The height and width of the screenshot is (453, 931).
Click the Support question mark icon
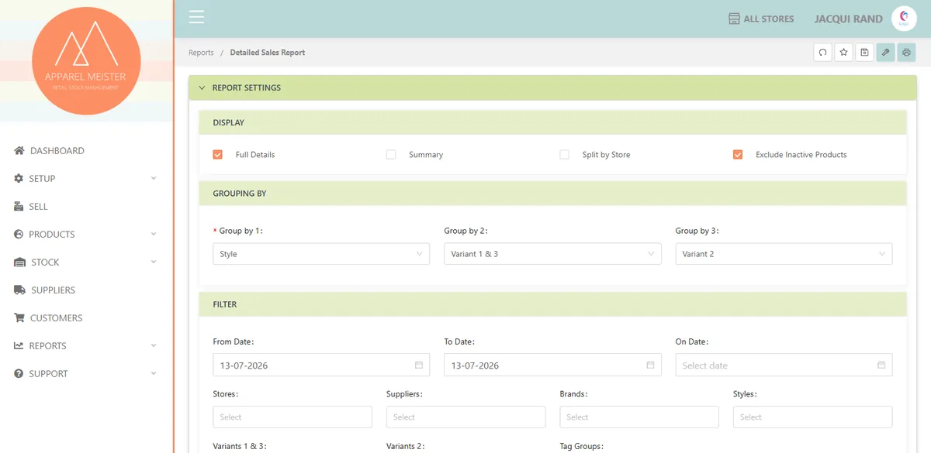(19, 374)
